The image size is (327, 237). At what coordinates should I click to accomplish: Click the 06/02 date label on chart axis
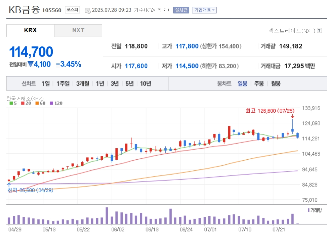pyautogui.click(x=118, y=230)
